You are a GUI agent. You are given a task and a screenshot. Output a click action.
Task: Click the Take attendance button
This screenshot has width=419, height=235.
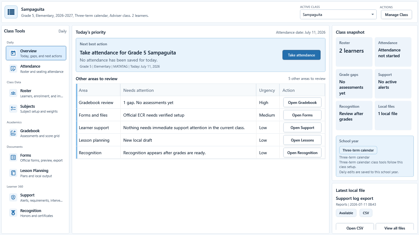[301, 55]
